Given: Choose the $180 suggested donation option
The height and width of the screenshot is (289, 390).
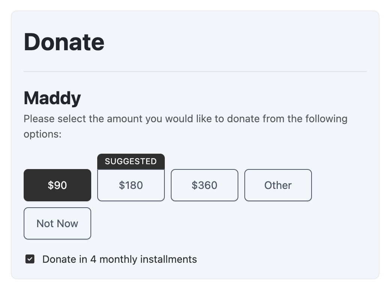Looking at the screenshot, I should (x=131, y=185).
